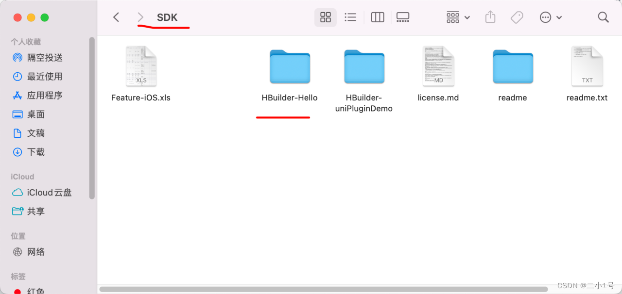
Task: Open the more actions ellipsis menu
Action: (x=551, y=17)
